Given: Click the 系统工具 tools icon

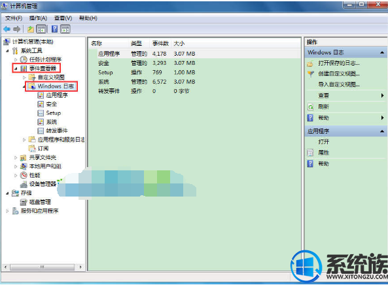Looking at the screenshot, I should pyautogui.click(x=15, y=51).
